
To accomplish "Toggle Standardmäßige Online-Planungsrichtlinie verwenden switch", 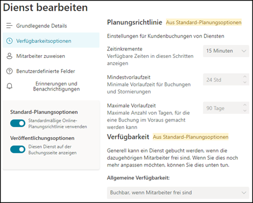I will pos(17,123).
